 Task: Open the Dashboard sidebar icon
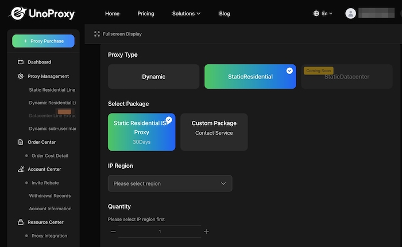pyautogui.click(x=21, y=62)
